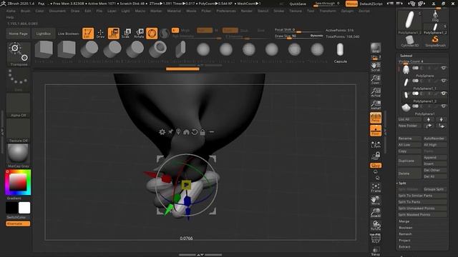This screenshot has width=458, height=257.
Task: Click the Append button
Action: (x=434, y=157)
